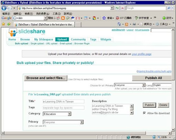Click the IE Home icon
Viewport: 176px width, 140px height.
[119, 24]
